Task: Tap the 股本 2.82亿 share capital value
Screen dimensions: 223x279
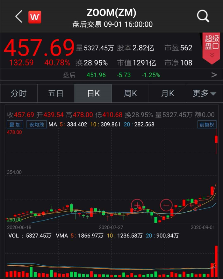Action: coord(135,48)
